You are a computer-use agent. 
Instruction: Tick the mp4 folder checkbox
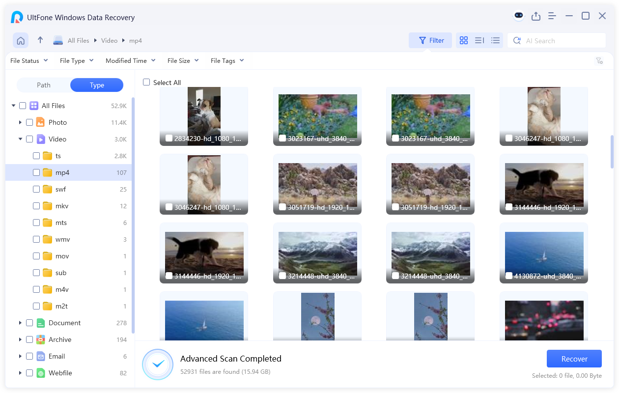(x=36, y=172)
